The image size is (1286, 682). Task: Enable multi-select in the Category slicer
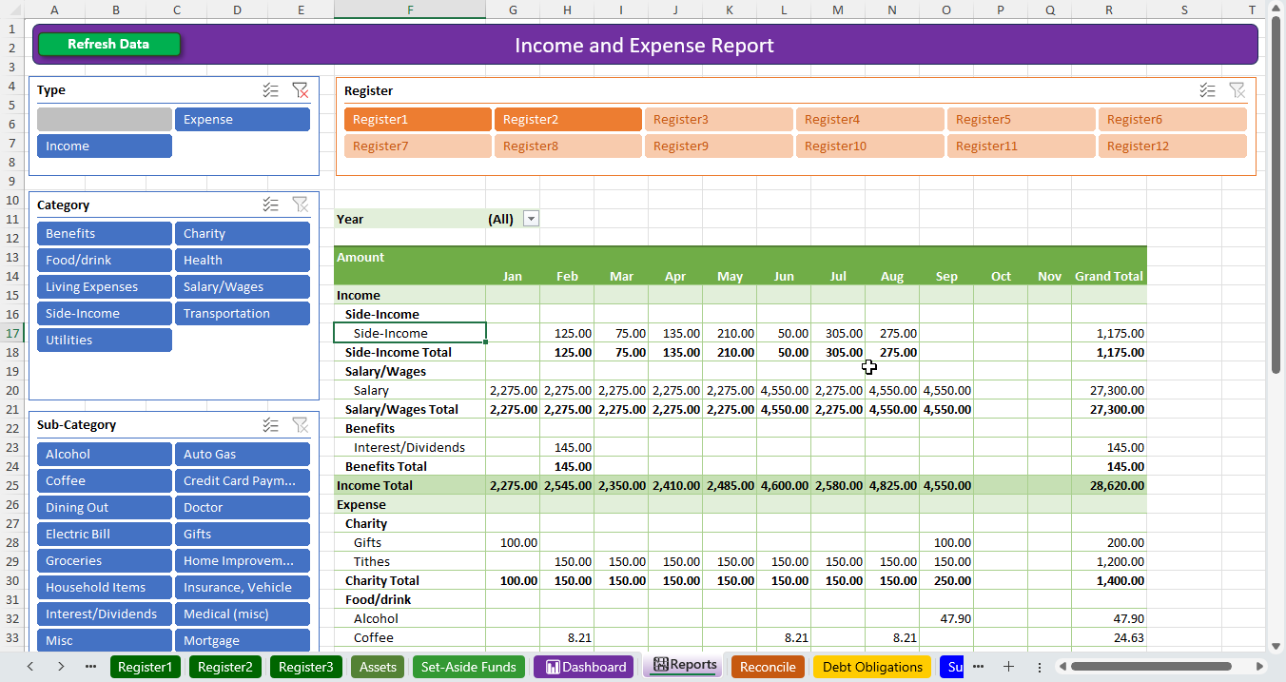coord(271,205)
